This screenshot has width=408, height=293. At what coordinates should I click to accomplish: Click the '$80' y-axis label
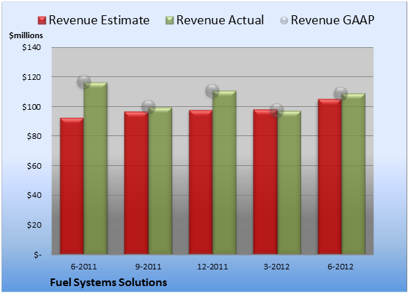[34, 136]
